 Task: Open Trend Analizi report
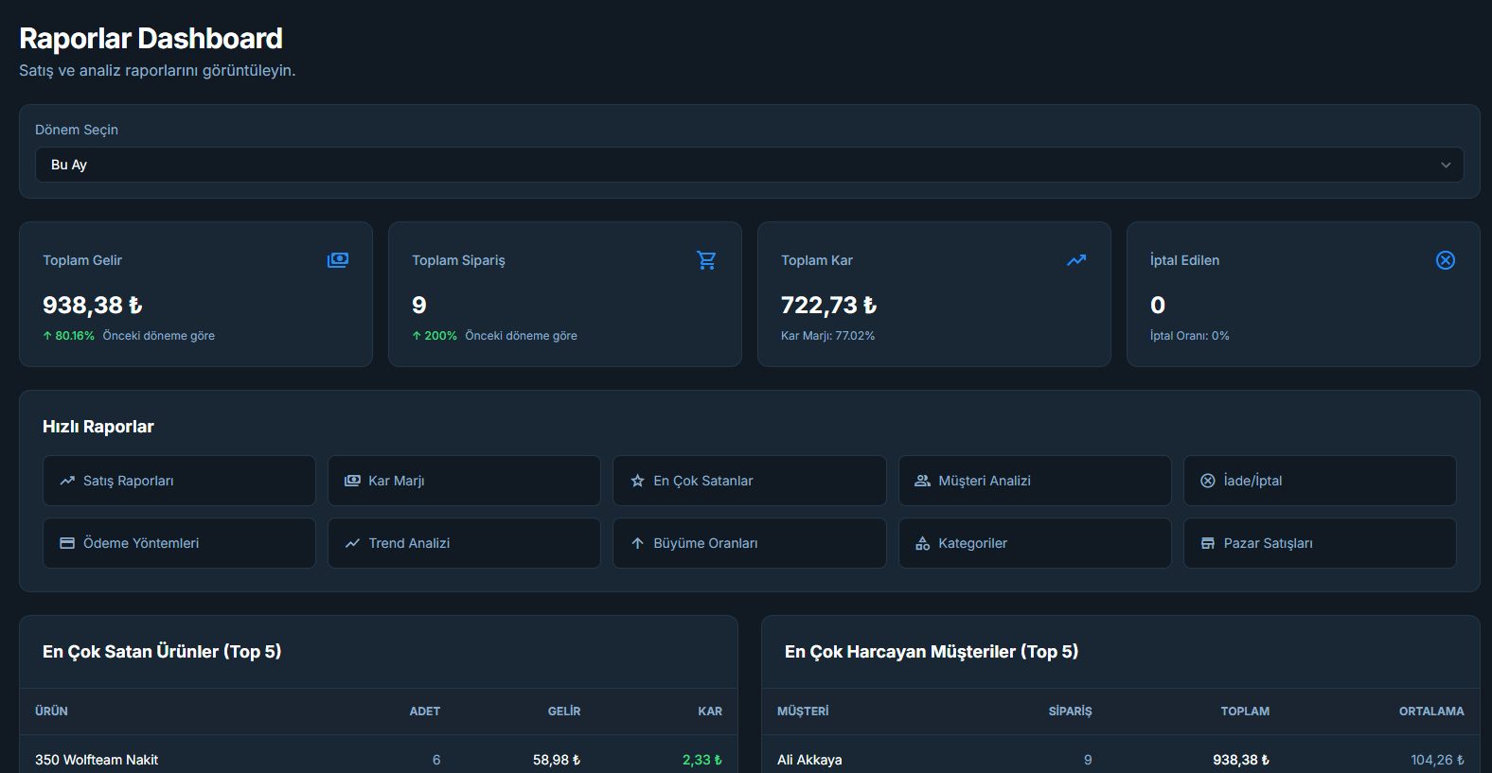click(x=464, y=543)
